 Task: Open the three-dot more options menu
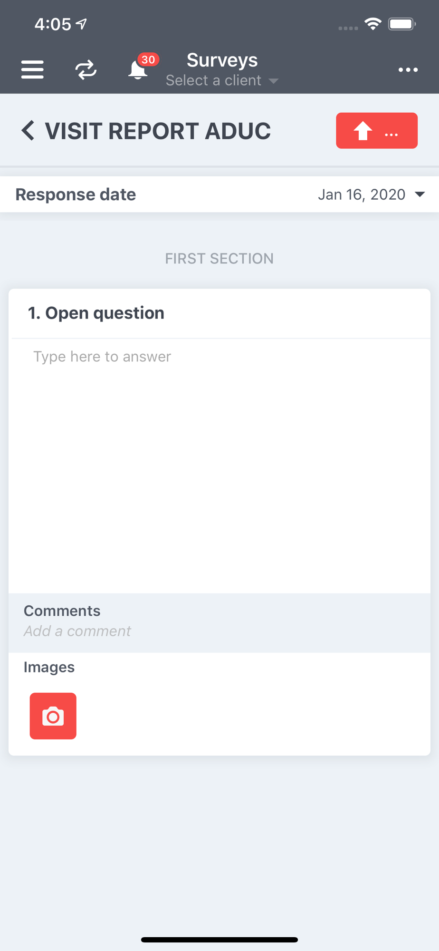[x=408, y=70]
